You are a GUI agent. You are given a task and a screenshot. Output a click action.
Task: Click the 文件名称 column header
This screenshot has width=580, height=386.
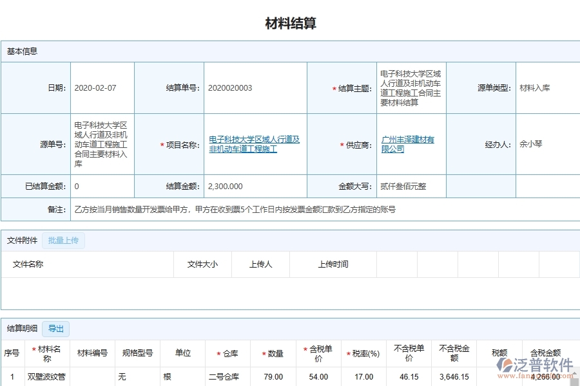point(31,264)
